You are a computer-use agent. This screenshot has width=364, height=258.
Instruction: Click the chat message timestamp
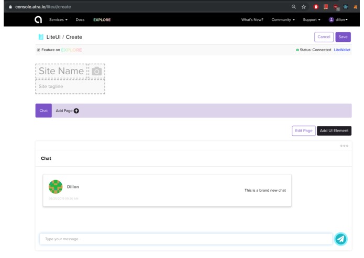pos(63,198)
